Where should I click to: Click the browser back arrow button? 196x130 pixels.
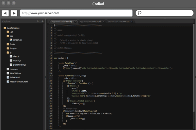pos(6,13)
